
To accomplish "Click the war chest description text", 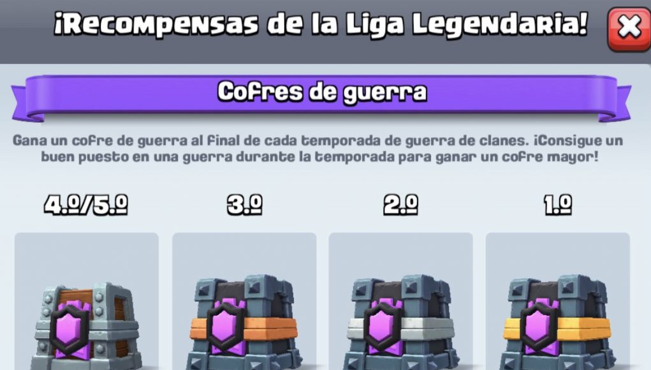I will coord(318,149).
